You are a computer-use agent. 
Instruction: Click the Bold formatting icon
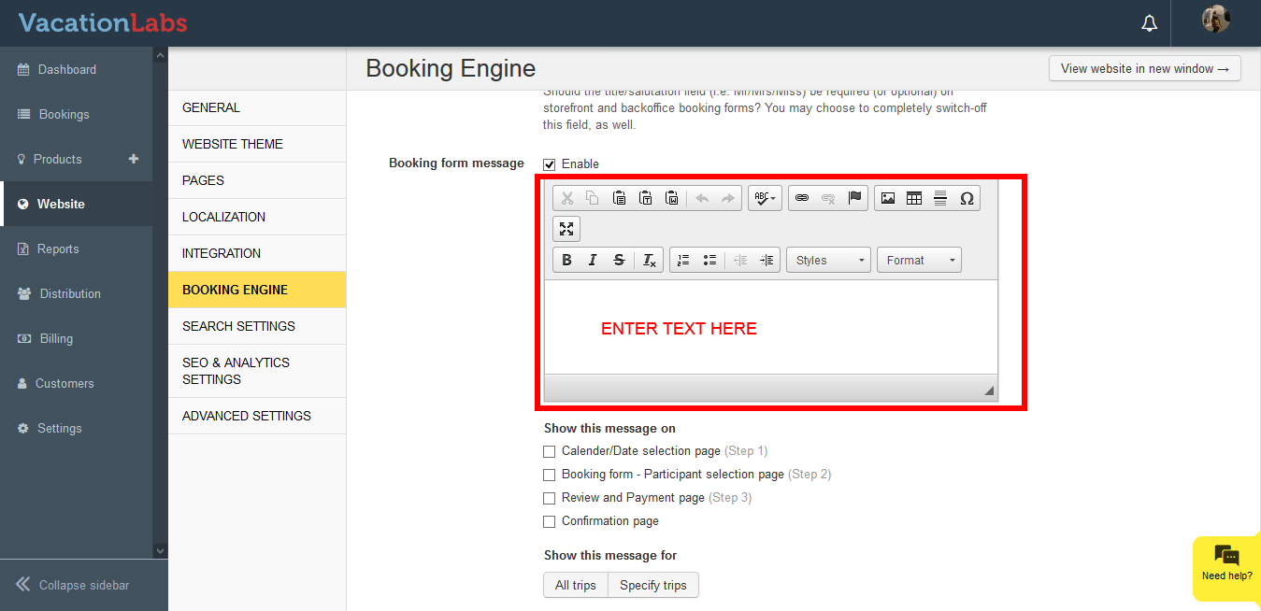pos(566,261)
